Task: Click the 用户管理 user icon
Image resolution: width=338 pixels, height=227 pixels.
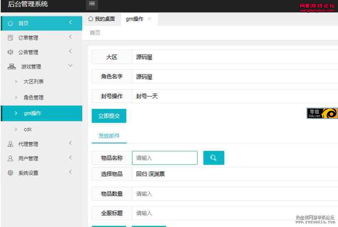Action: click(10, 158)
